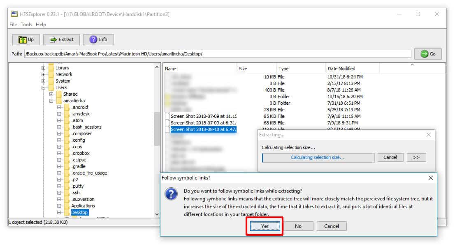This screenshot has height=246, width=455.
Task: Cancel the Extracting progress dialog
Action: [x=390, y=157]
